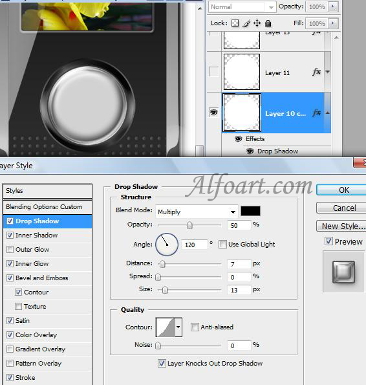The image size is (366, 385).
Task: Click the Angle value field showing 120
Action: tap(195, 245)
